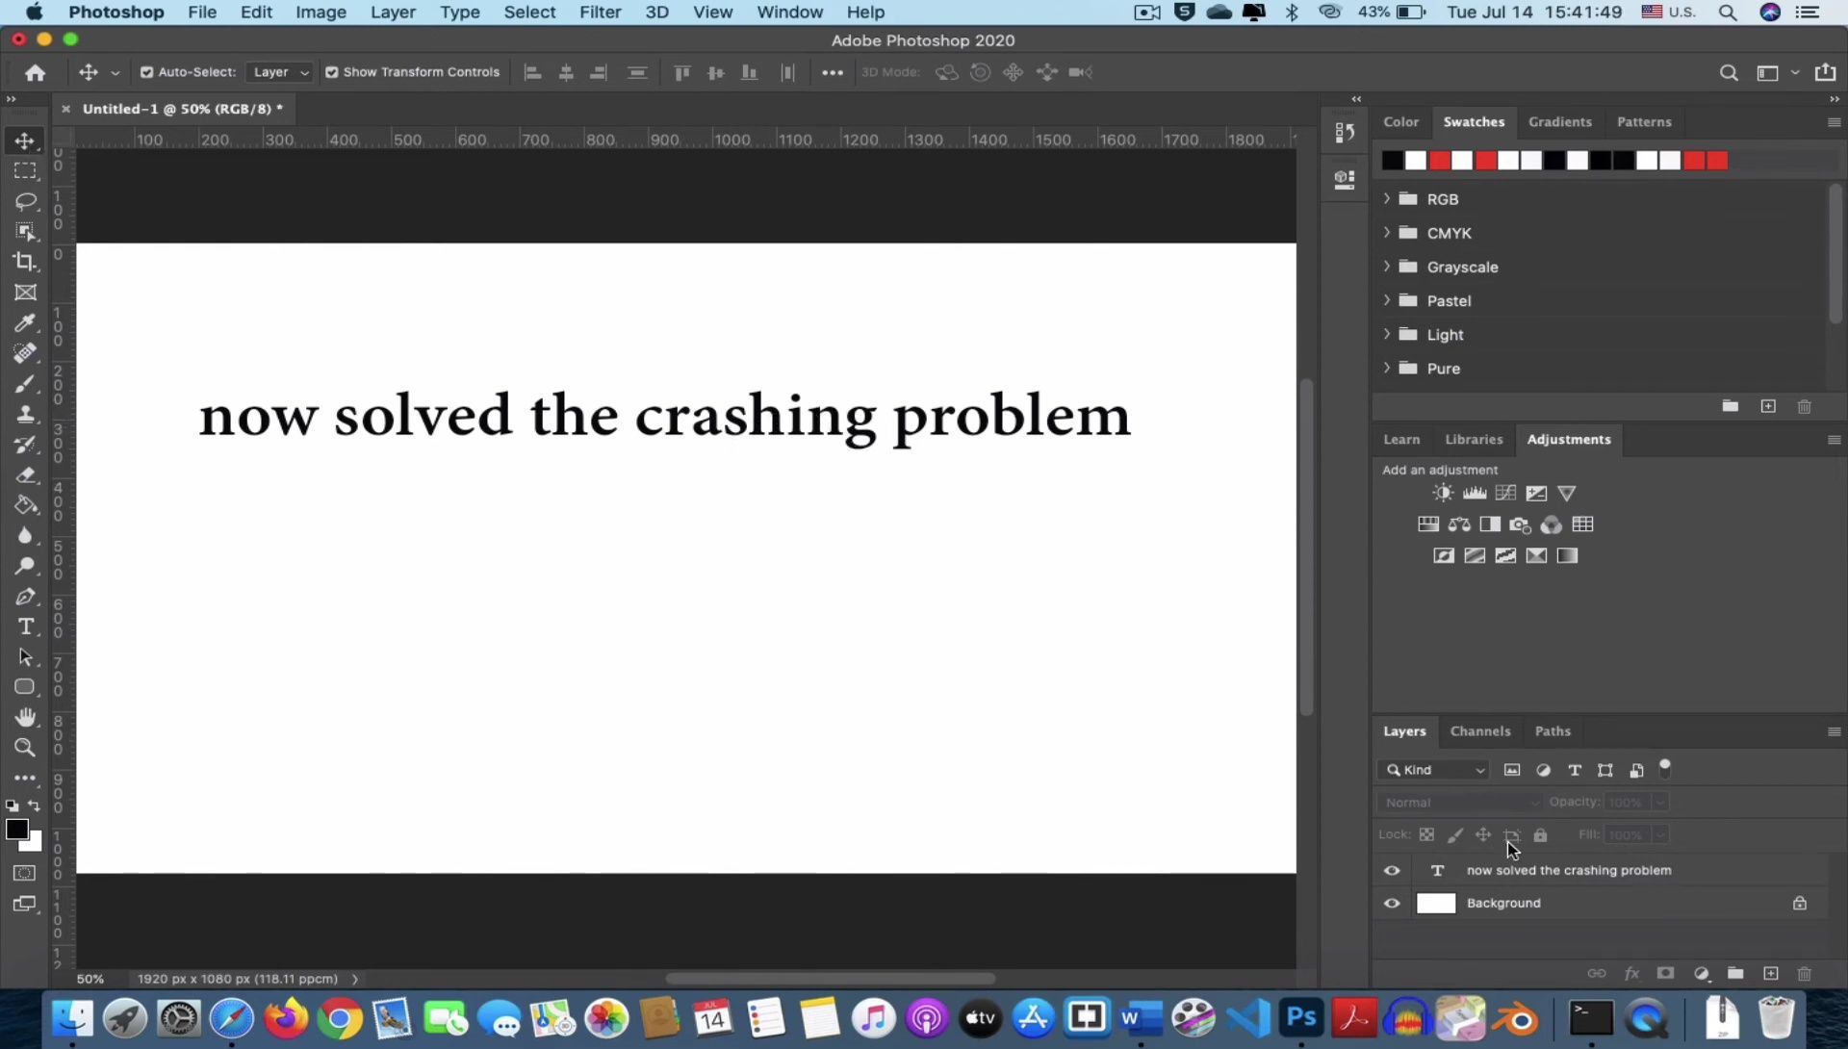
Task: Toggle Show Transform Controls checkbox
Action: click(332, 73)
